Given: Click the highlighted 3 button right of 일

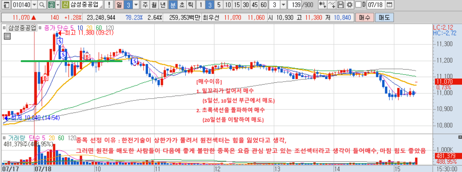Looking at the screenshot, I should click(128, 5).
